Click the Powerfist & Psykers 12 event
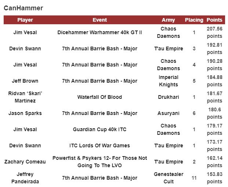 (x=100, y=162)
